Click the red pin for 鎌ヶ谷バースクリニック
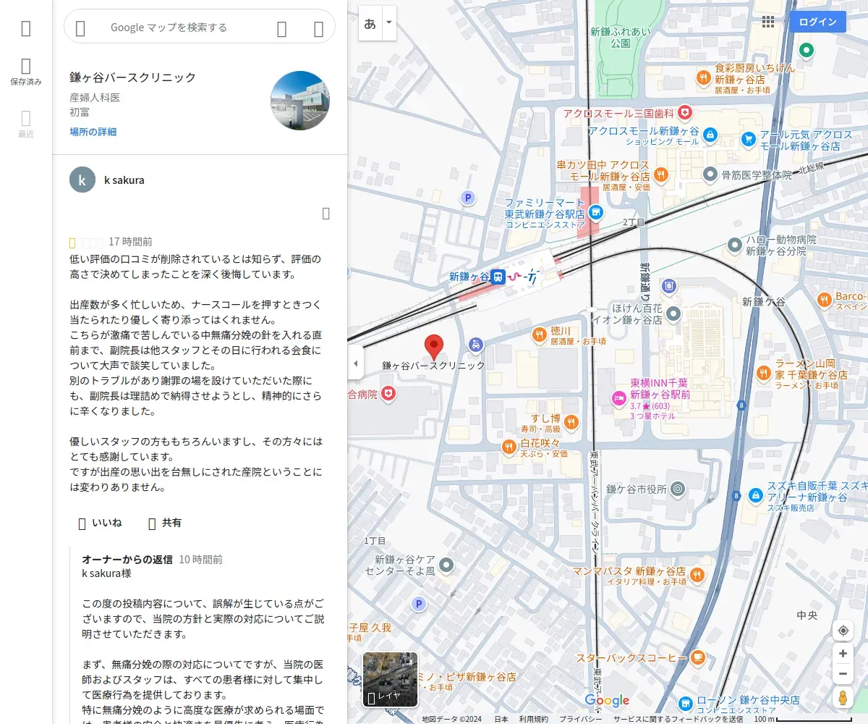Image resolution: width=868 pixels, height=724 pixels. point(433,348)
